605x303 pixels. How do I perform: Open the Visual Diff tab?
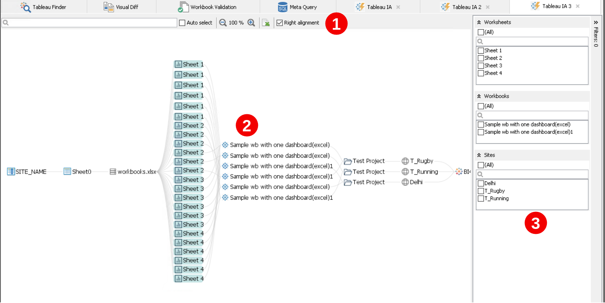(x=121, y=7)
